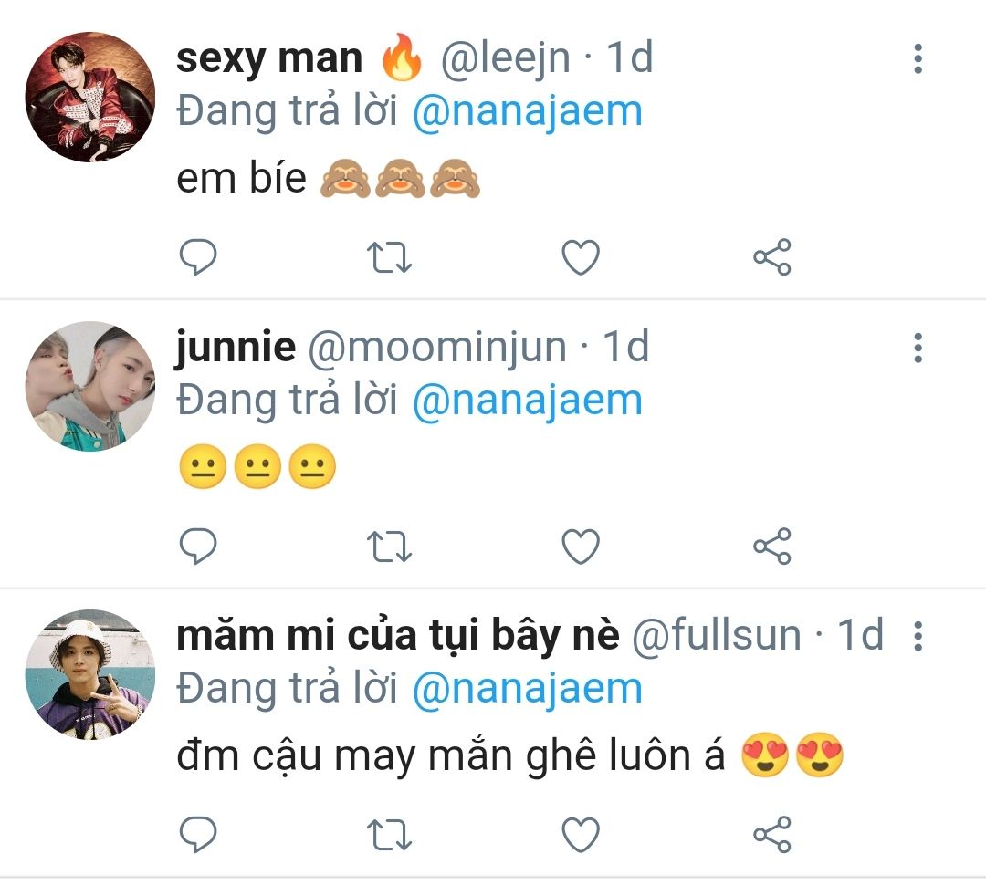Retweet the 'may mắn ghê' tweet
The image size is (986, 885).
point(389,835)
